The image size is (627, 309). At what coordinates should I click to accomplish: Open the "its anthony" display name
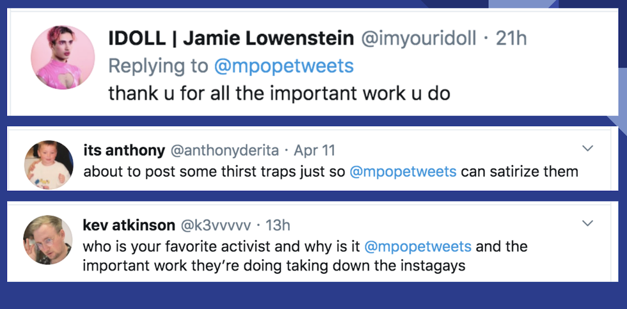coord(124,151)
